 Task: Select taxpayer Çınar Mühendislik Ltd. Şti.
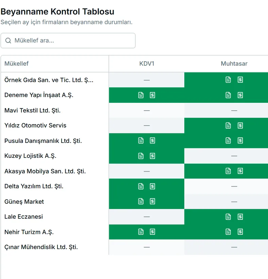(x=41, y=247)
